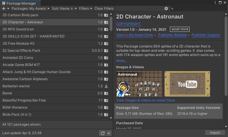Click import icon for Barrel package
228x137 pixels.
pyautogui.click(x=106, y=93)
